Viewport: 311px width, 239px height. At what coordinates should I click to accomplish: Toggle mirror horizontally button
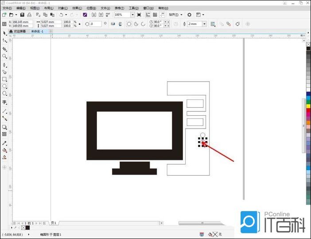coord(113,24)
